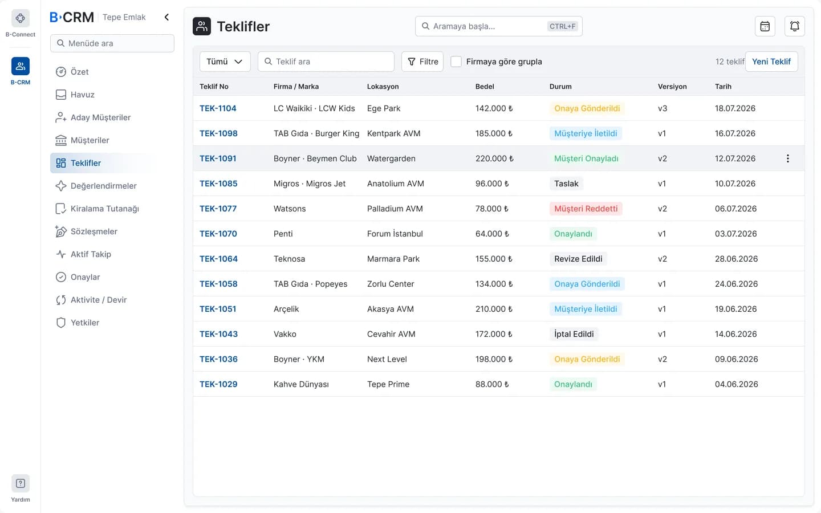Open offer link TEK-1077
The height and width of the screenshot is (513, 821).
[x=218, y=209]
